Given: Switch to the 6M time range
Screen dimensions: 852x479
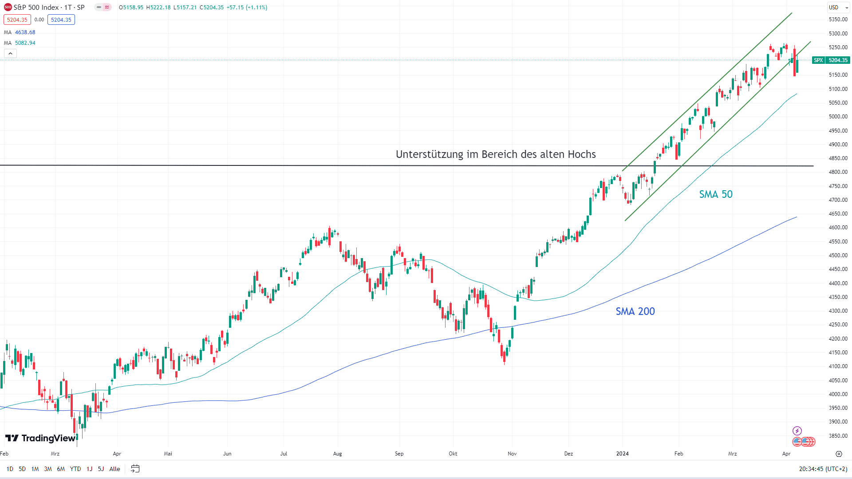Looking at the screenshot, I should (61, 469).
